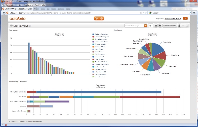
Task: Click the Team Heller pie label
Action: tap(167, 42)
